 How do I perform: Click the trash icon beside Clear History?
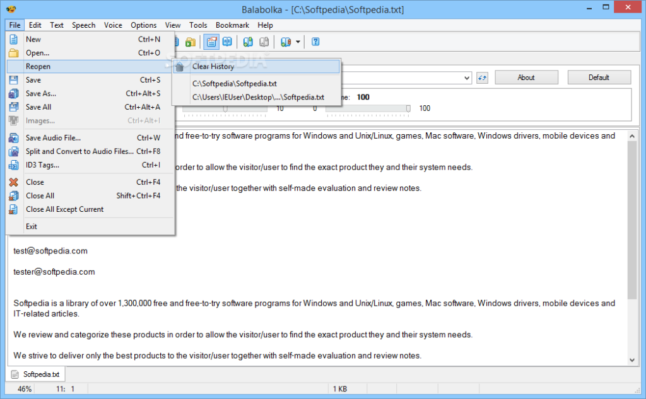(180, 66)
